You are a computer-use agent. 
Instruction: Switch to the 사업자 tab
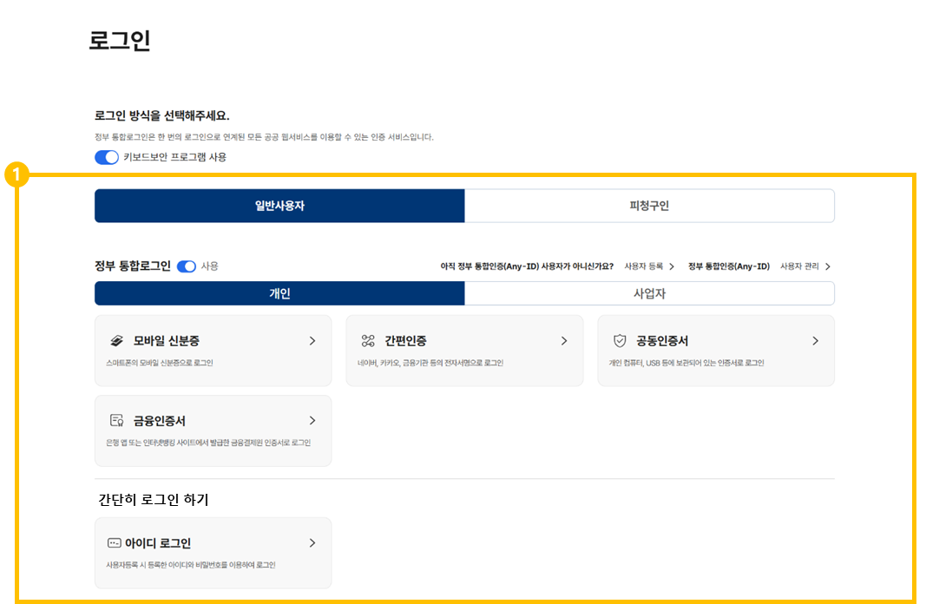650,293
